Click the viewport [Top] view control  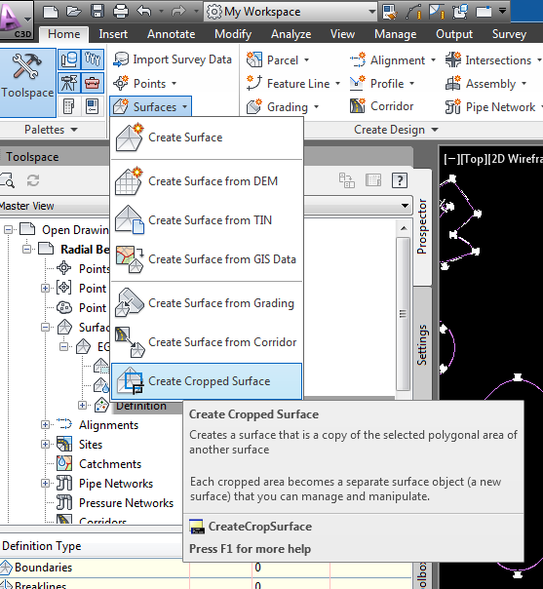(x=474, y=159)
